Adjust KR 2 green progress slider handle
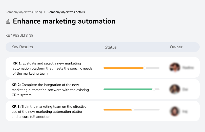The width and height of the screenshot is (205, 132). (154, 89)
